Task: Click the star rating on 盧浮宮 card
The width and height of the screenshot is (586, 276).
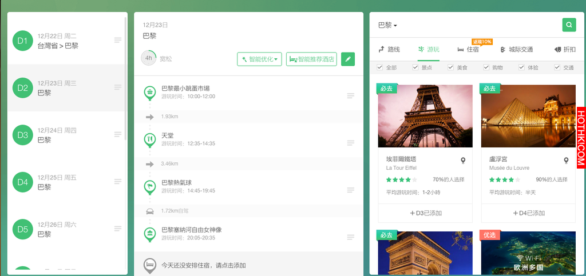Action: [505, 180]
